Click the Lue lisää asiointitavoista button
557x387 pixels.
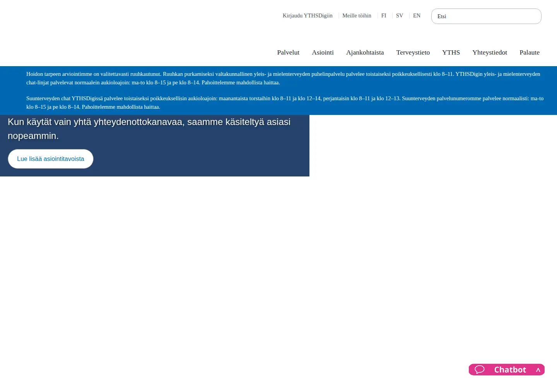51,159
